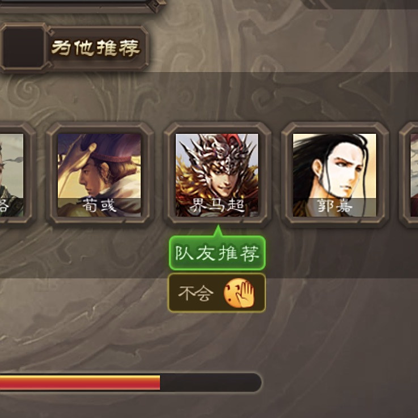Click the green bubble pointer under 界马超
The height and width of the screenshot is (418, 418).
218,231
